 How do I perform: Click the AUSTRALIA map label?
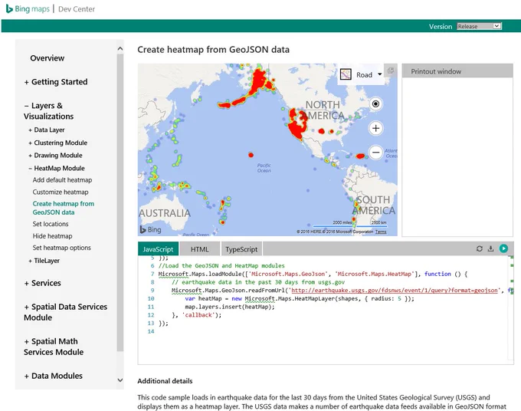tap(165, 213)
